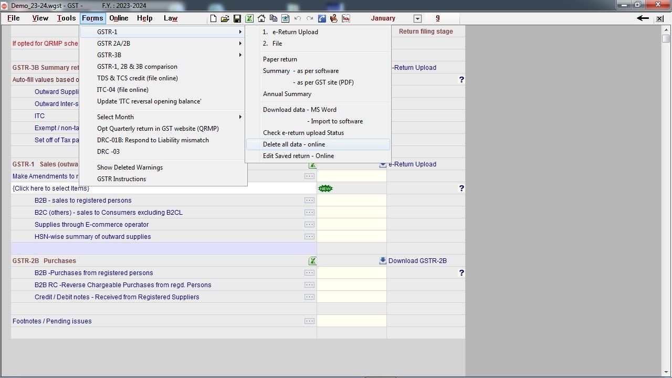672x378 pixels.
Task: Open the Law menu
Action: coord(171,18)
